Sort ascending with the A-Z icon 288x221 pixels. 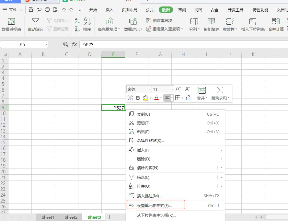pyautogui.click(x=77, y=20)
